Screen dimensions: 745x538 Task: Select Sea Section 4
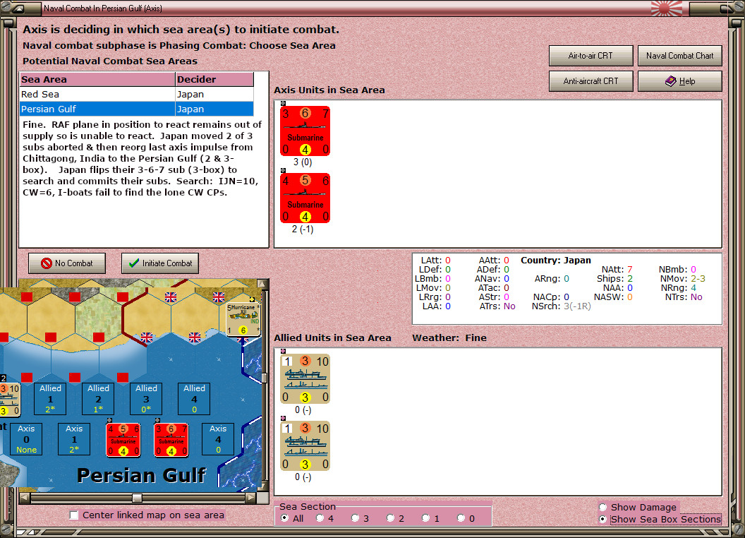(x=321, y=518)
